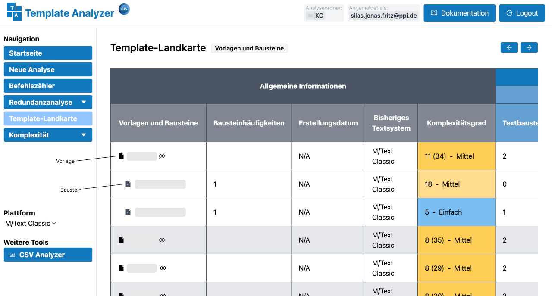Open the CSV Analyzer tool

tap(48, 255)
